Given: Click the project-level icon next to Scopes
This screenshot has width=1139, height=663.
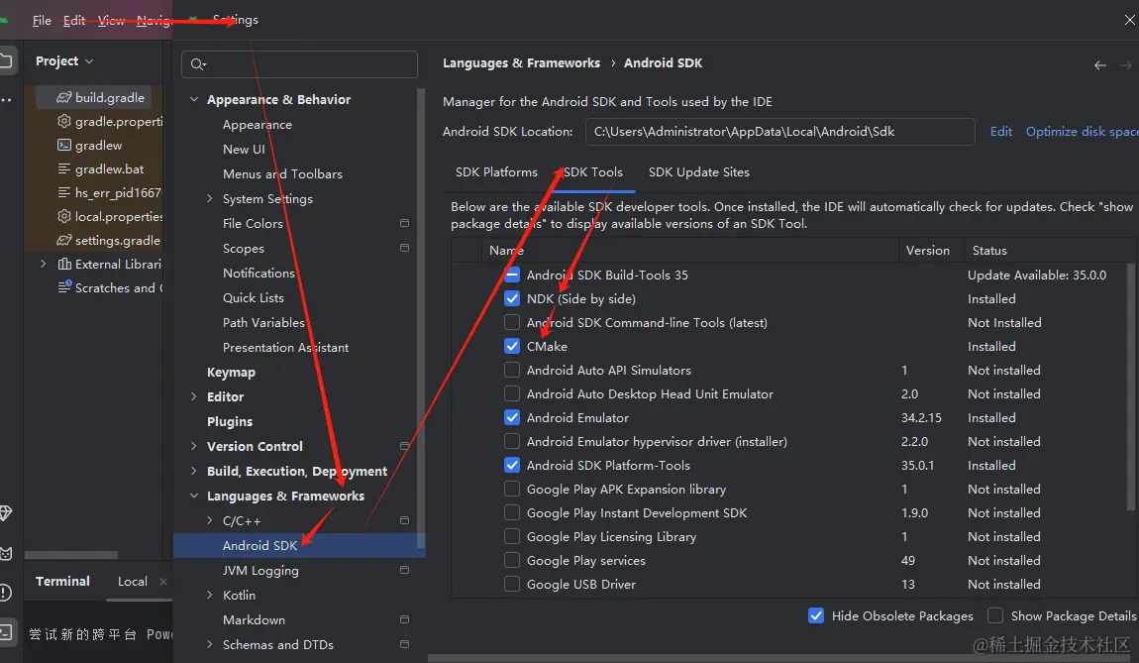Looking at the screenshot, I should point(405,248).
